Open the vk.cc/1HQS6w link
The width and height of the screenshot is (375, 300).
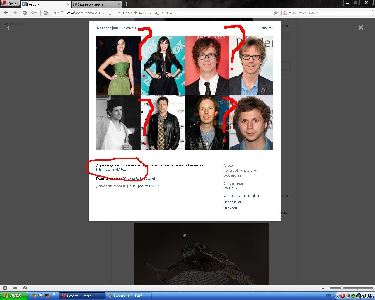point(111,170)
